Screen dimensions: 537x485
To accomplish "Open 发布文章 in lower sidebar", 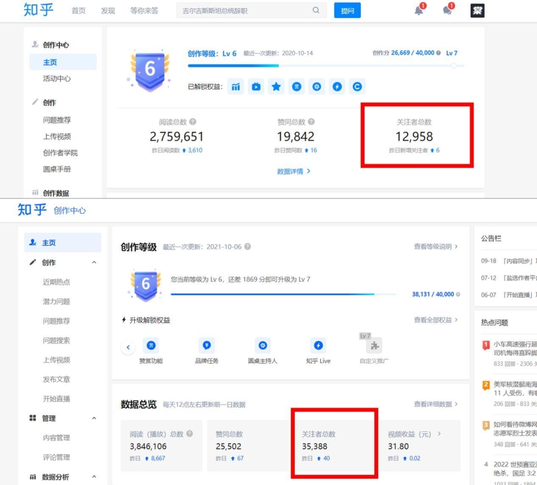I will (56, 379).
